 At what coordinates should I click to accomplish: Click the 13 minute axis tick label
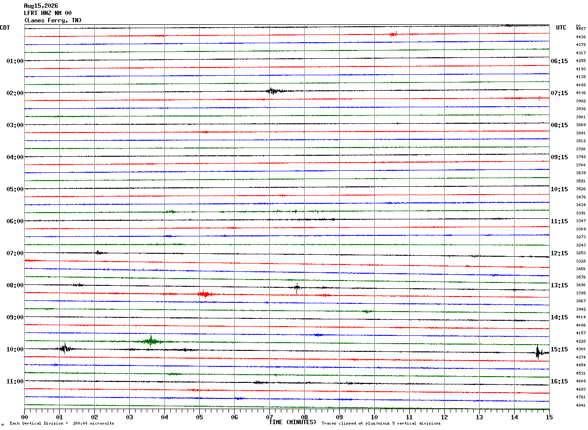[x=479, y=417]
